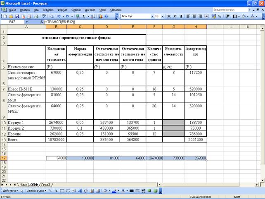Expand the Font Color dropdown arrow in Formatting toolbar
Screen dimensions: 265x199
pyautogui.click(x=257, y=16)
